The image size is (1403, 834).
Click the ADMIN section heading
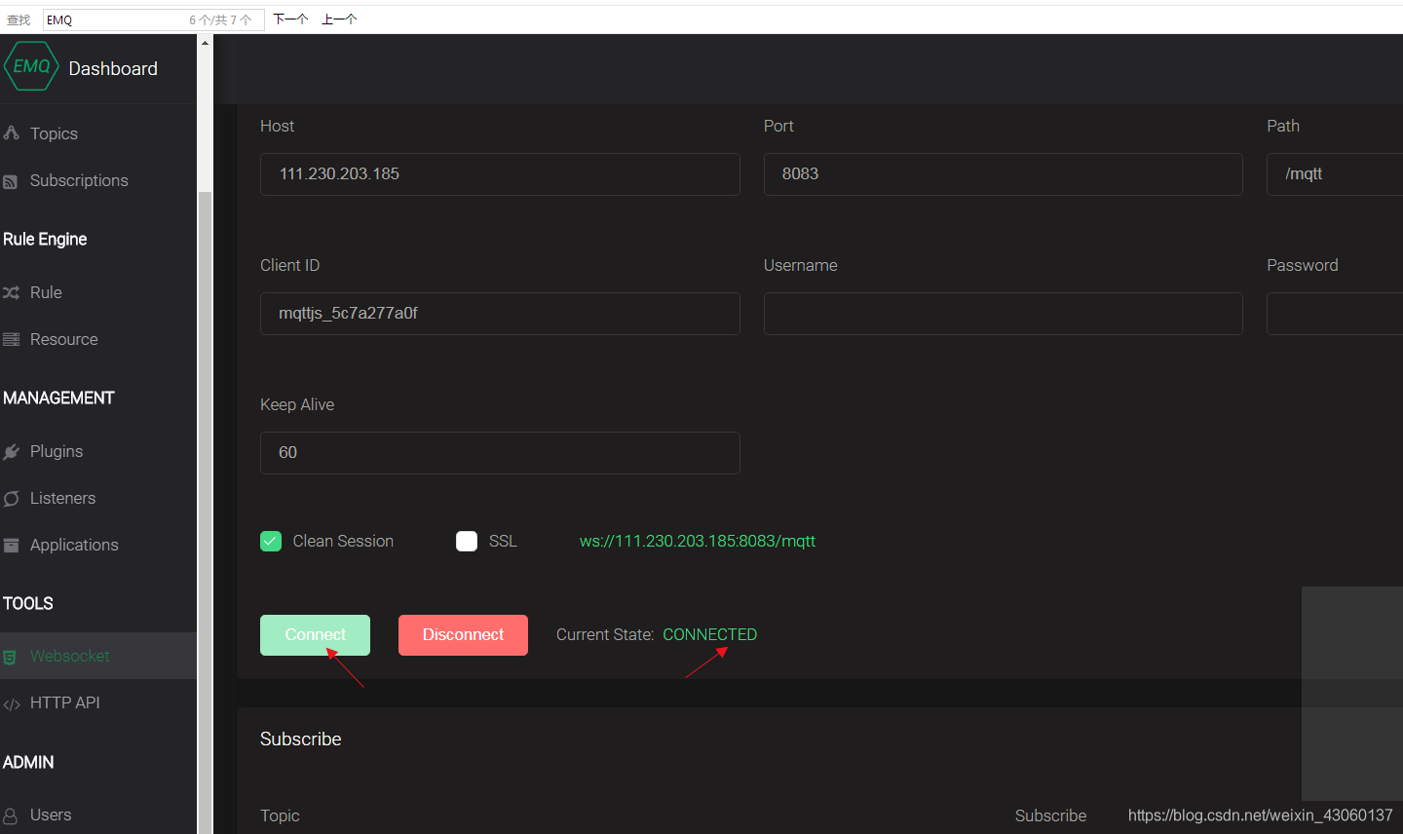[x=28, y=762]
